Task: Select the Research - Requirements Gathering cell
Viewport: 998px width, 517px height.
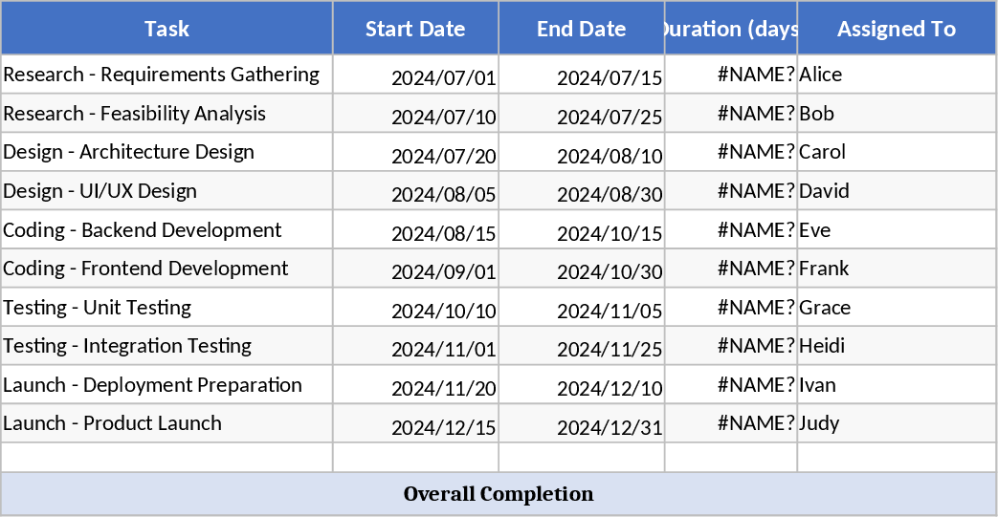Action: (166, 75)
